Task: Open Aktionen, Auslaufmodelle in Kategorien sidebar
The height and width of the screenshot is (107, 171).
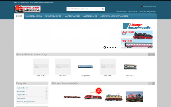Action: click(x=26, y=102)
